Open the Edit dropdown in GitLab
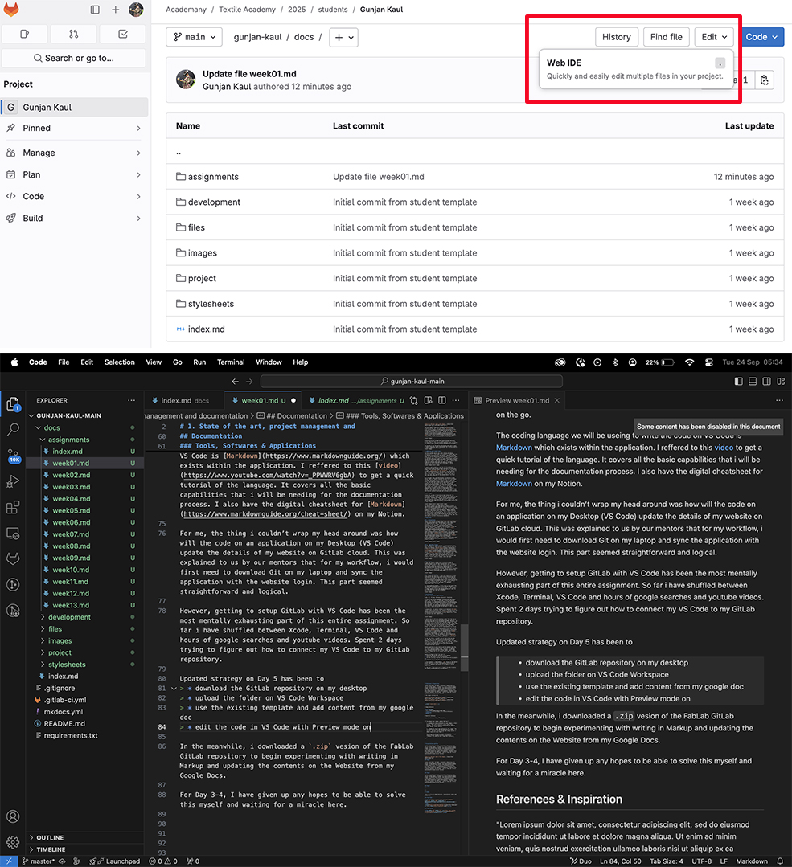The height and width of the screenshot is (867, 792). (714, 37)
